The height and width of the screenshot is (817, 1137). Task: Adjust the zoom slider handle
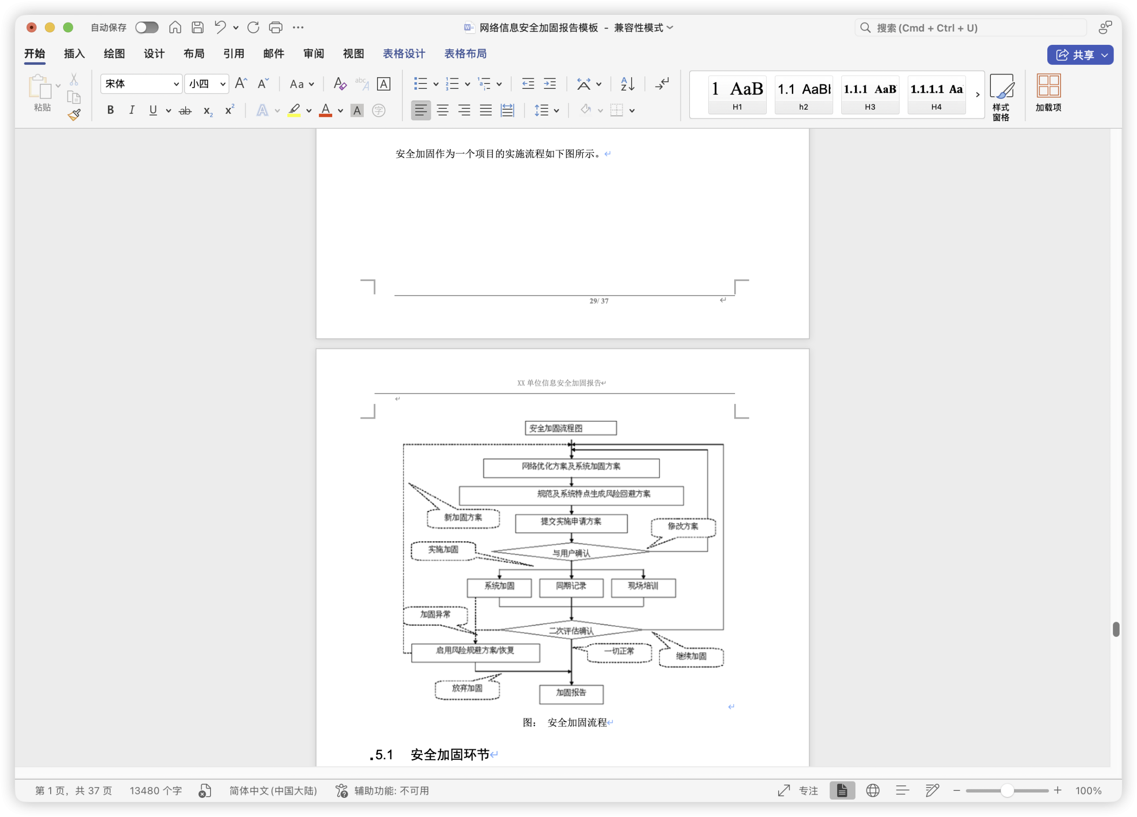pos(1007,790)
